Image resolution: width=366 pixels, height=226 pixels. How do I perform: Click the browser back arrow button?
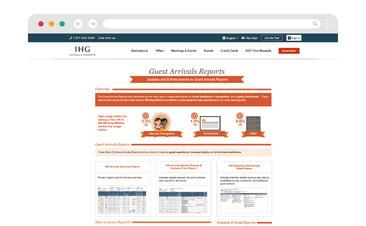coord(78,24)
